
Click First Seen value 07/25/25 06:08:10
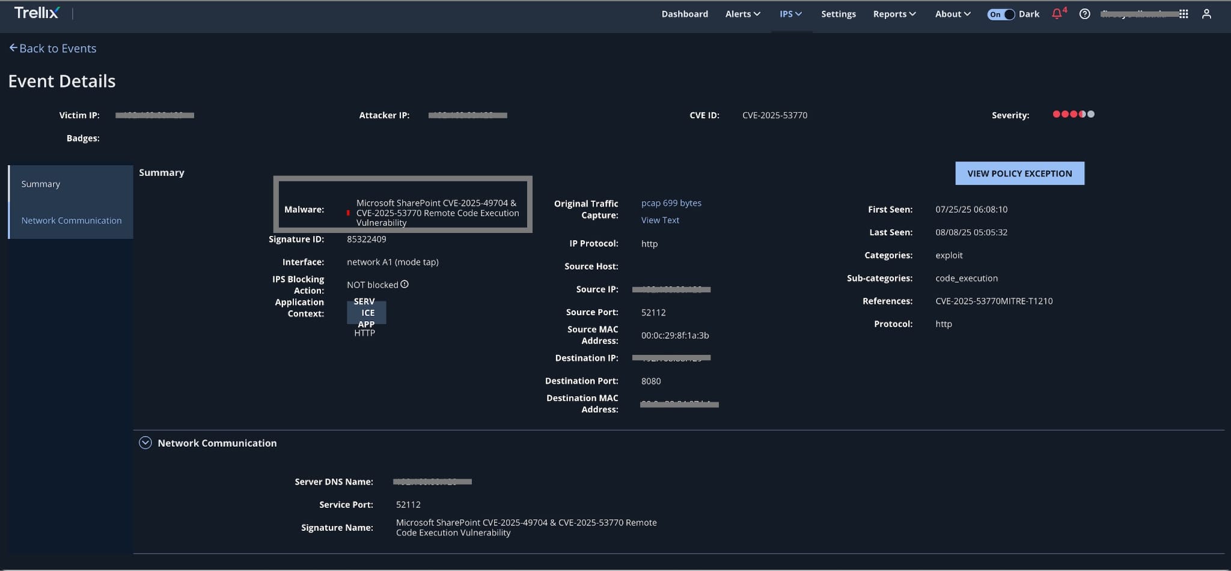coord(971,209)
